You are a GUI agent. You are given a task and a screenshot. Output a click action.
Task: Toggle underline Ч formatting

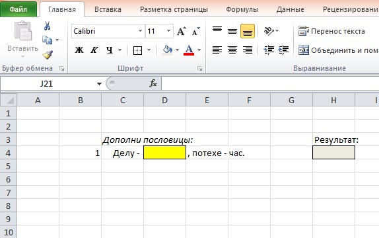(110, 50)
